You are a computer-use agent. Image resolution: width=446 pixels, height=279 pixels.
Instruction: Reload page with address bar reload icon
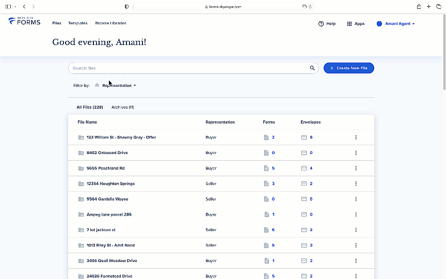(x=310, y=7)
